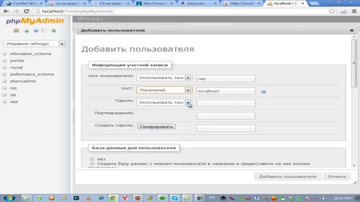Click the Chrome taskbar icon
Viewport: 360px width, 202px height.
[112, 198]
